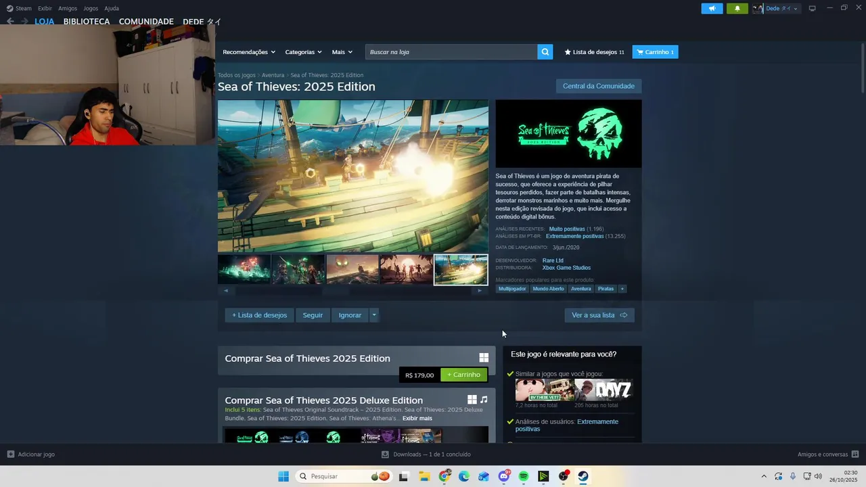
Task: Click the Mundo Aberto tag
Action: tap(548, 289)
